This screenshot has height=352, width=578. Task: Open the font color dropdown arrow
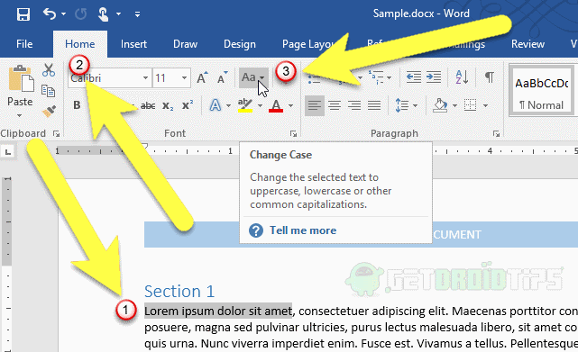(291, 105)
